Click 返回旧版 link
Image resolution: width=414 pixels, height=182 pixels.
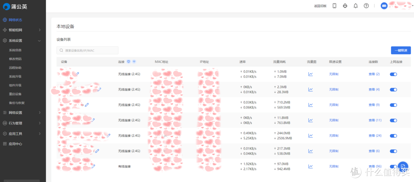(x=320, y=6)
